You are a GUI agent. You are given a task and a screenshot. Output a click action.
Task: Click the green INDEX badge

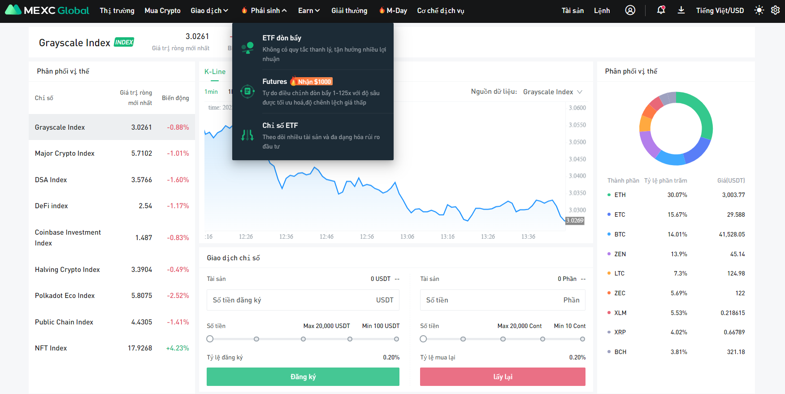124,42
